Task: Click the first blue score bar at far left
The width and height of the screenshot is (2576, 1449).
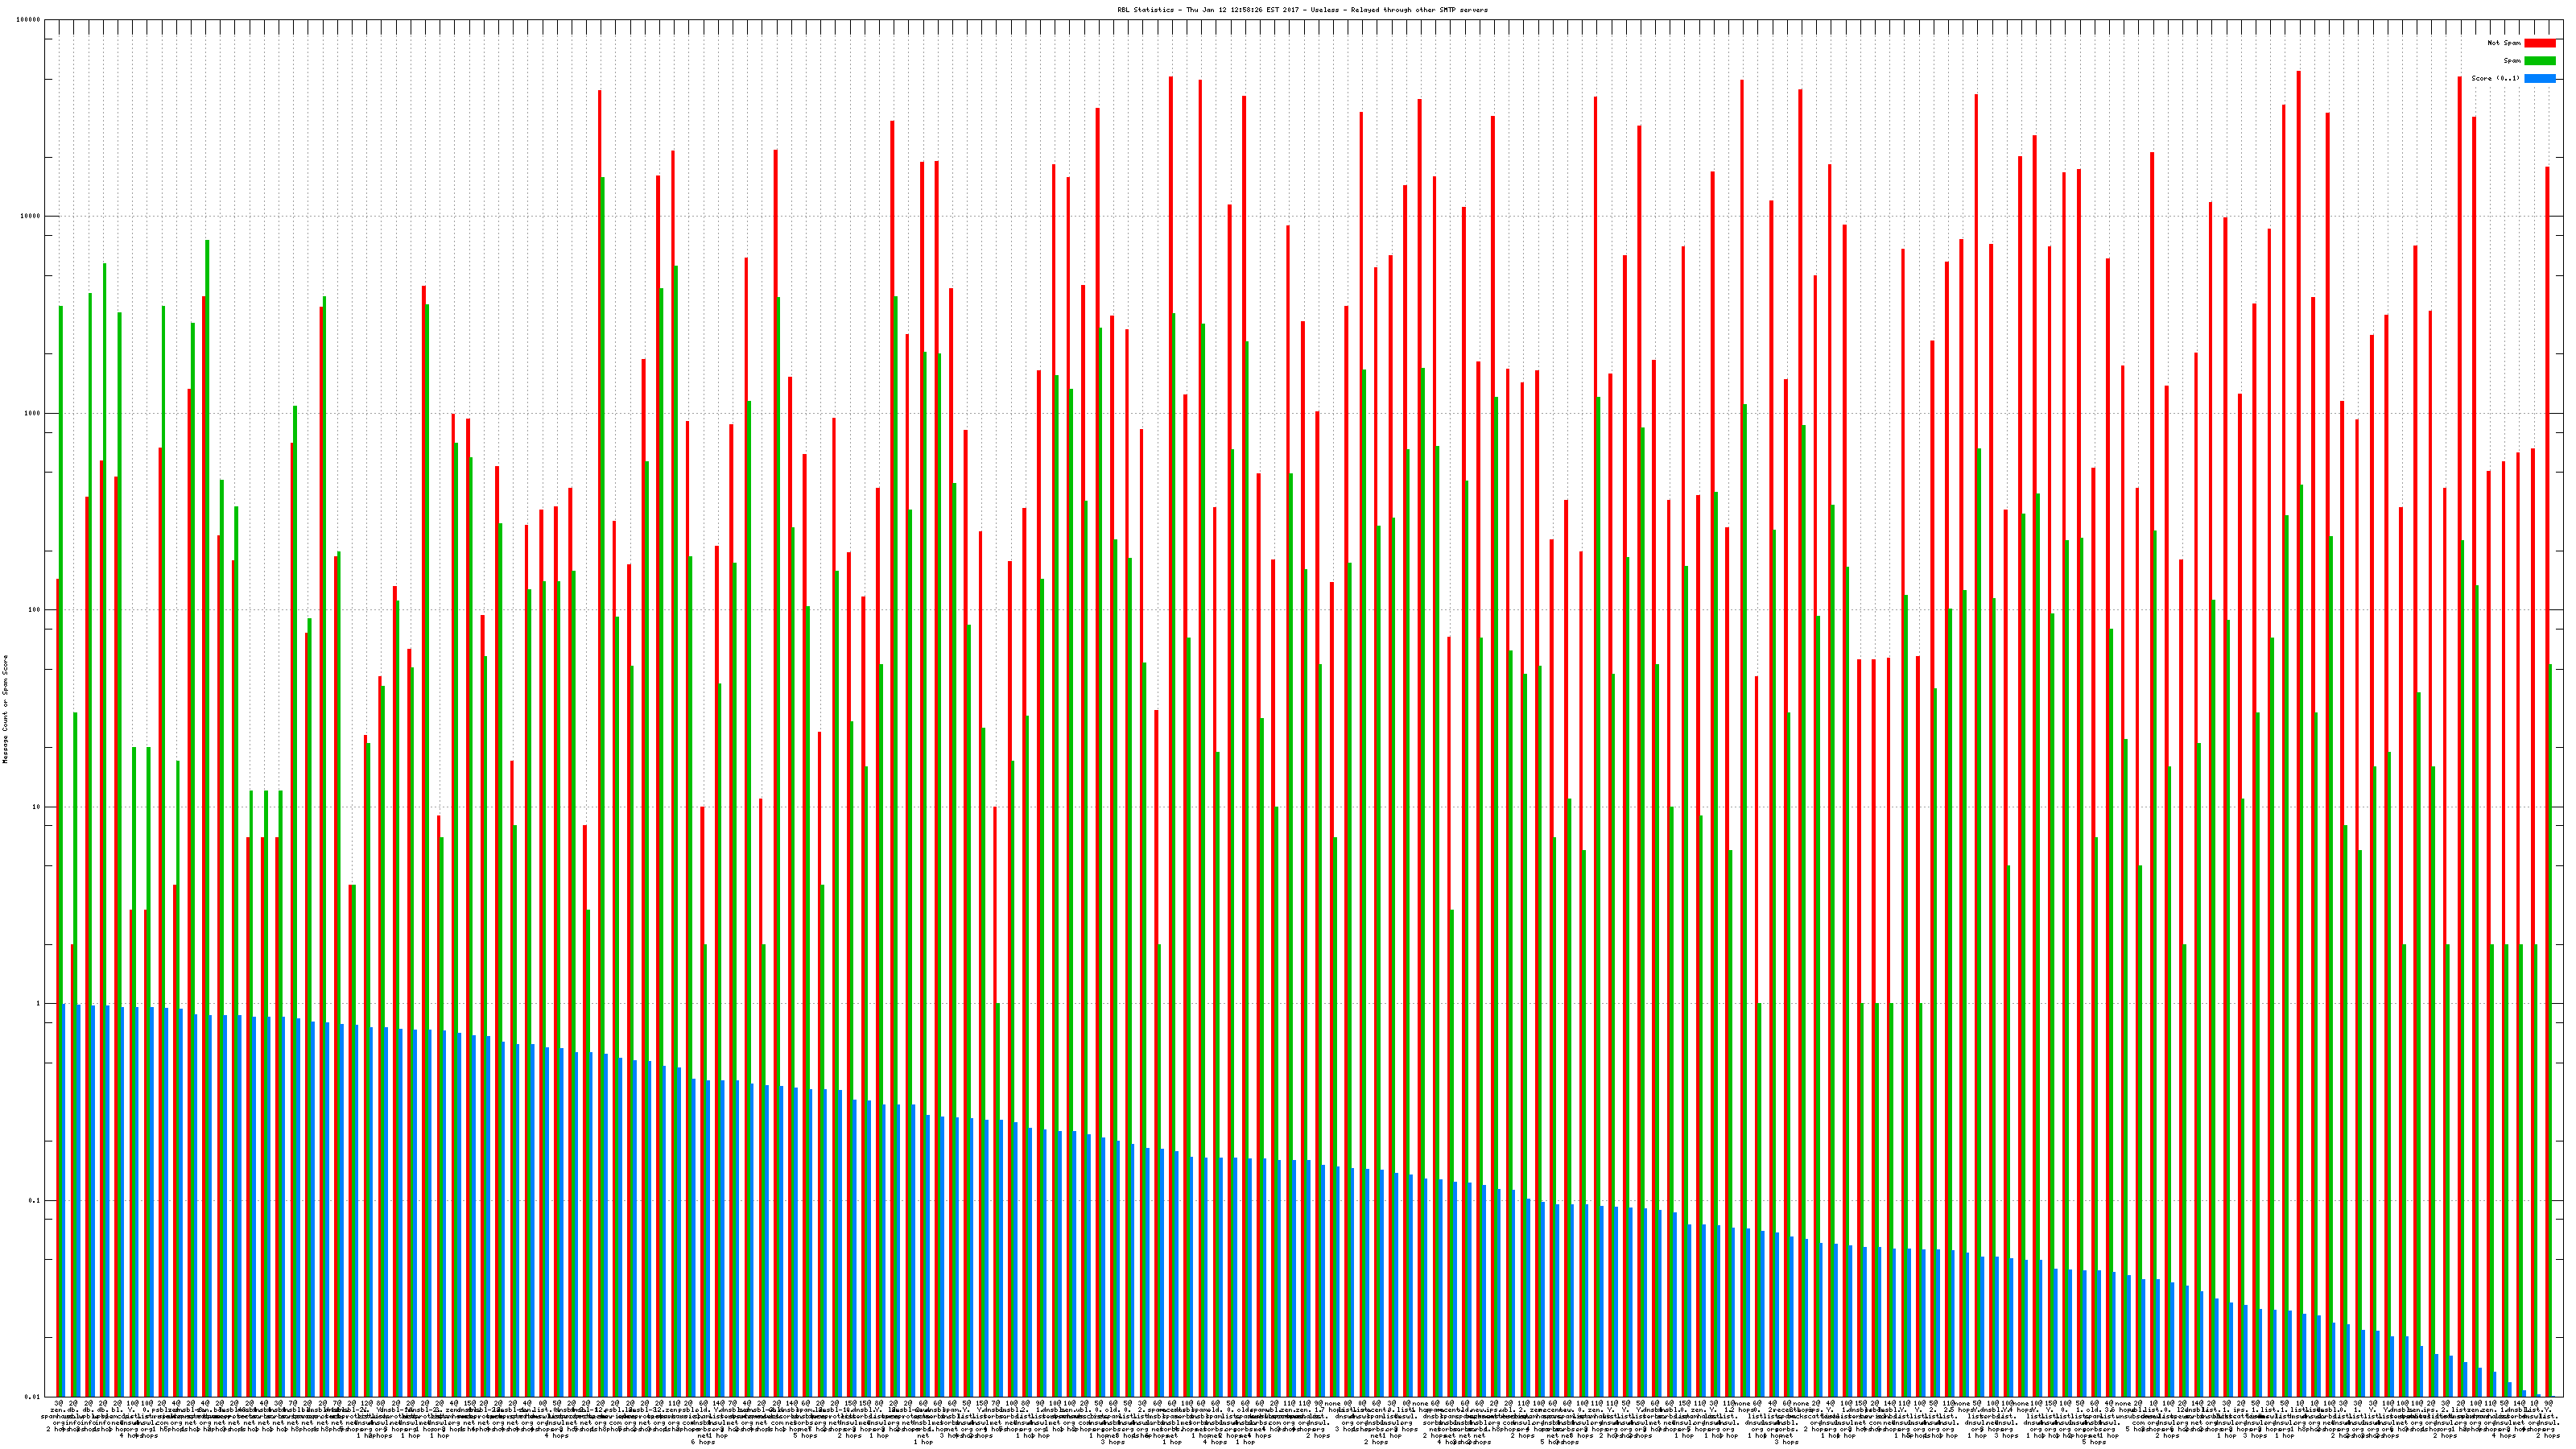Action: coord(64,1200)
